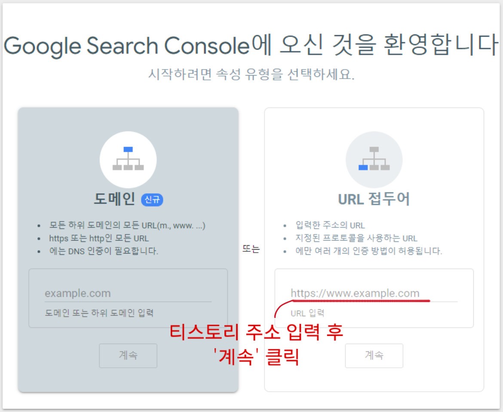Click the '또는' text between the cards

tap(251, 249)
